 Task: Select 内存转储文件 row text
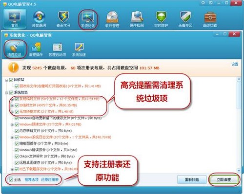tap(45, 131)
